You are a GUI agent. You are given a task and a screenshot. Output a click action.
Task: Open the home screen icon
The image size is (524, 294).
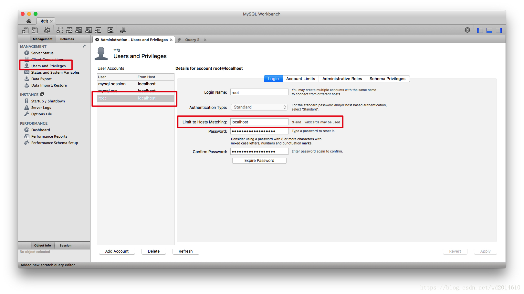click(x=29, y=21)
